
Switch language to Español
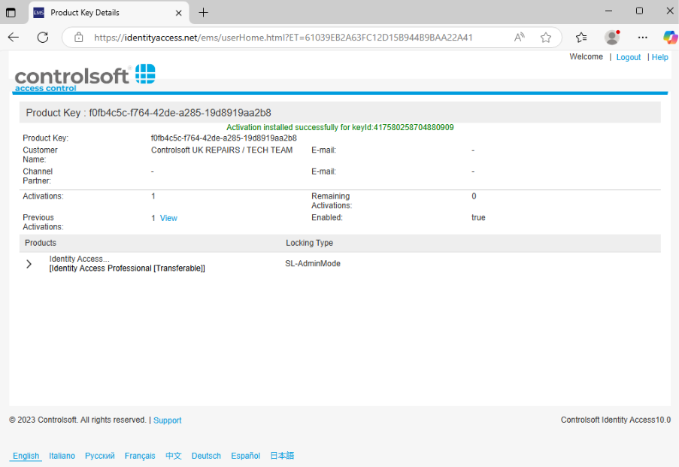(246, 456)
